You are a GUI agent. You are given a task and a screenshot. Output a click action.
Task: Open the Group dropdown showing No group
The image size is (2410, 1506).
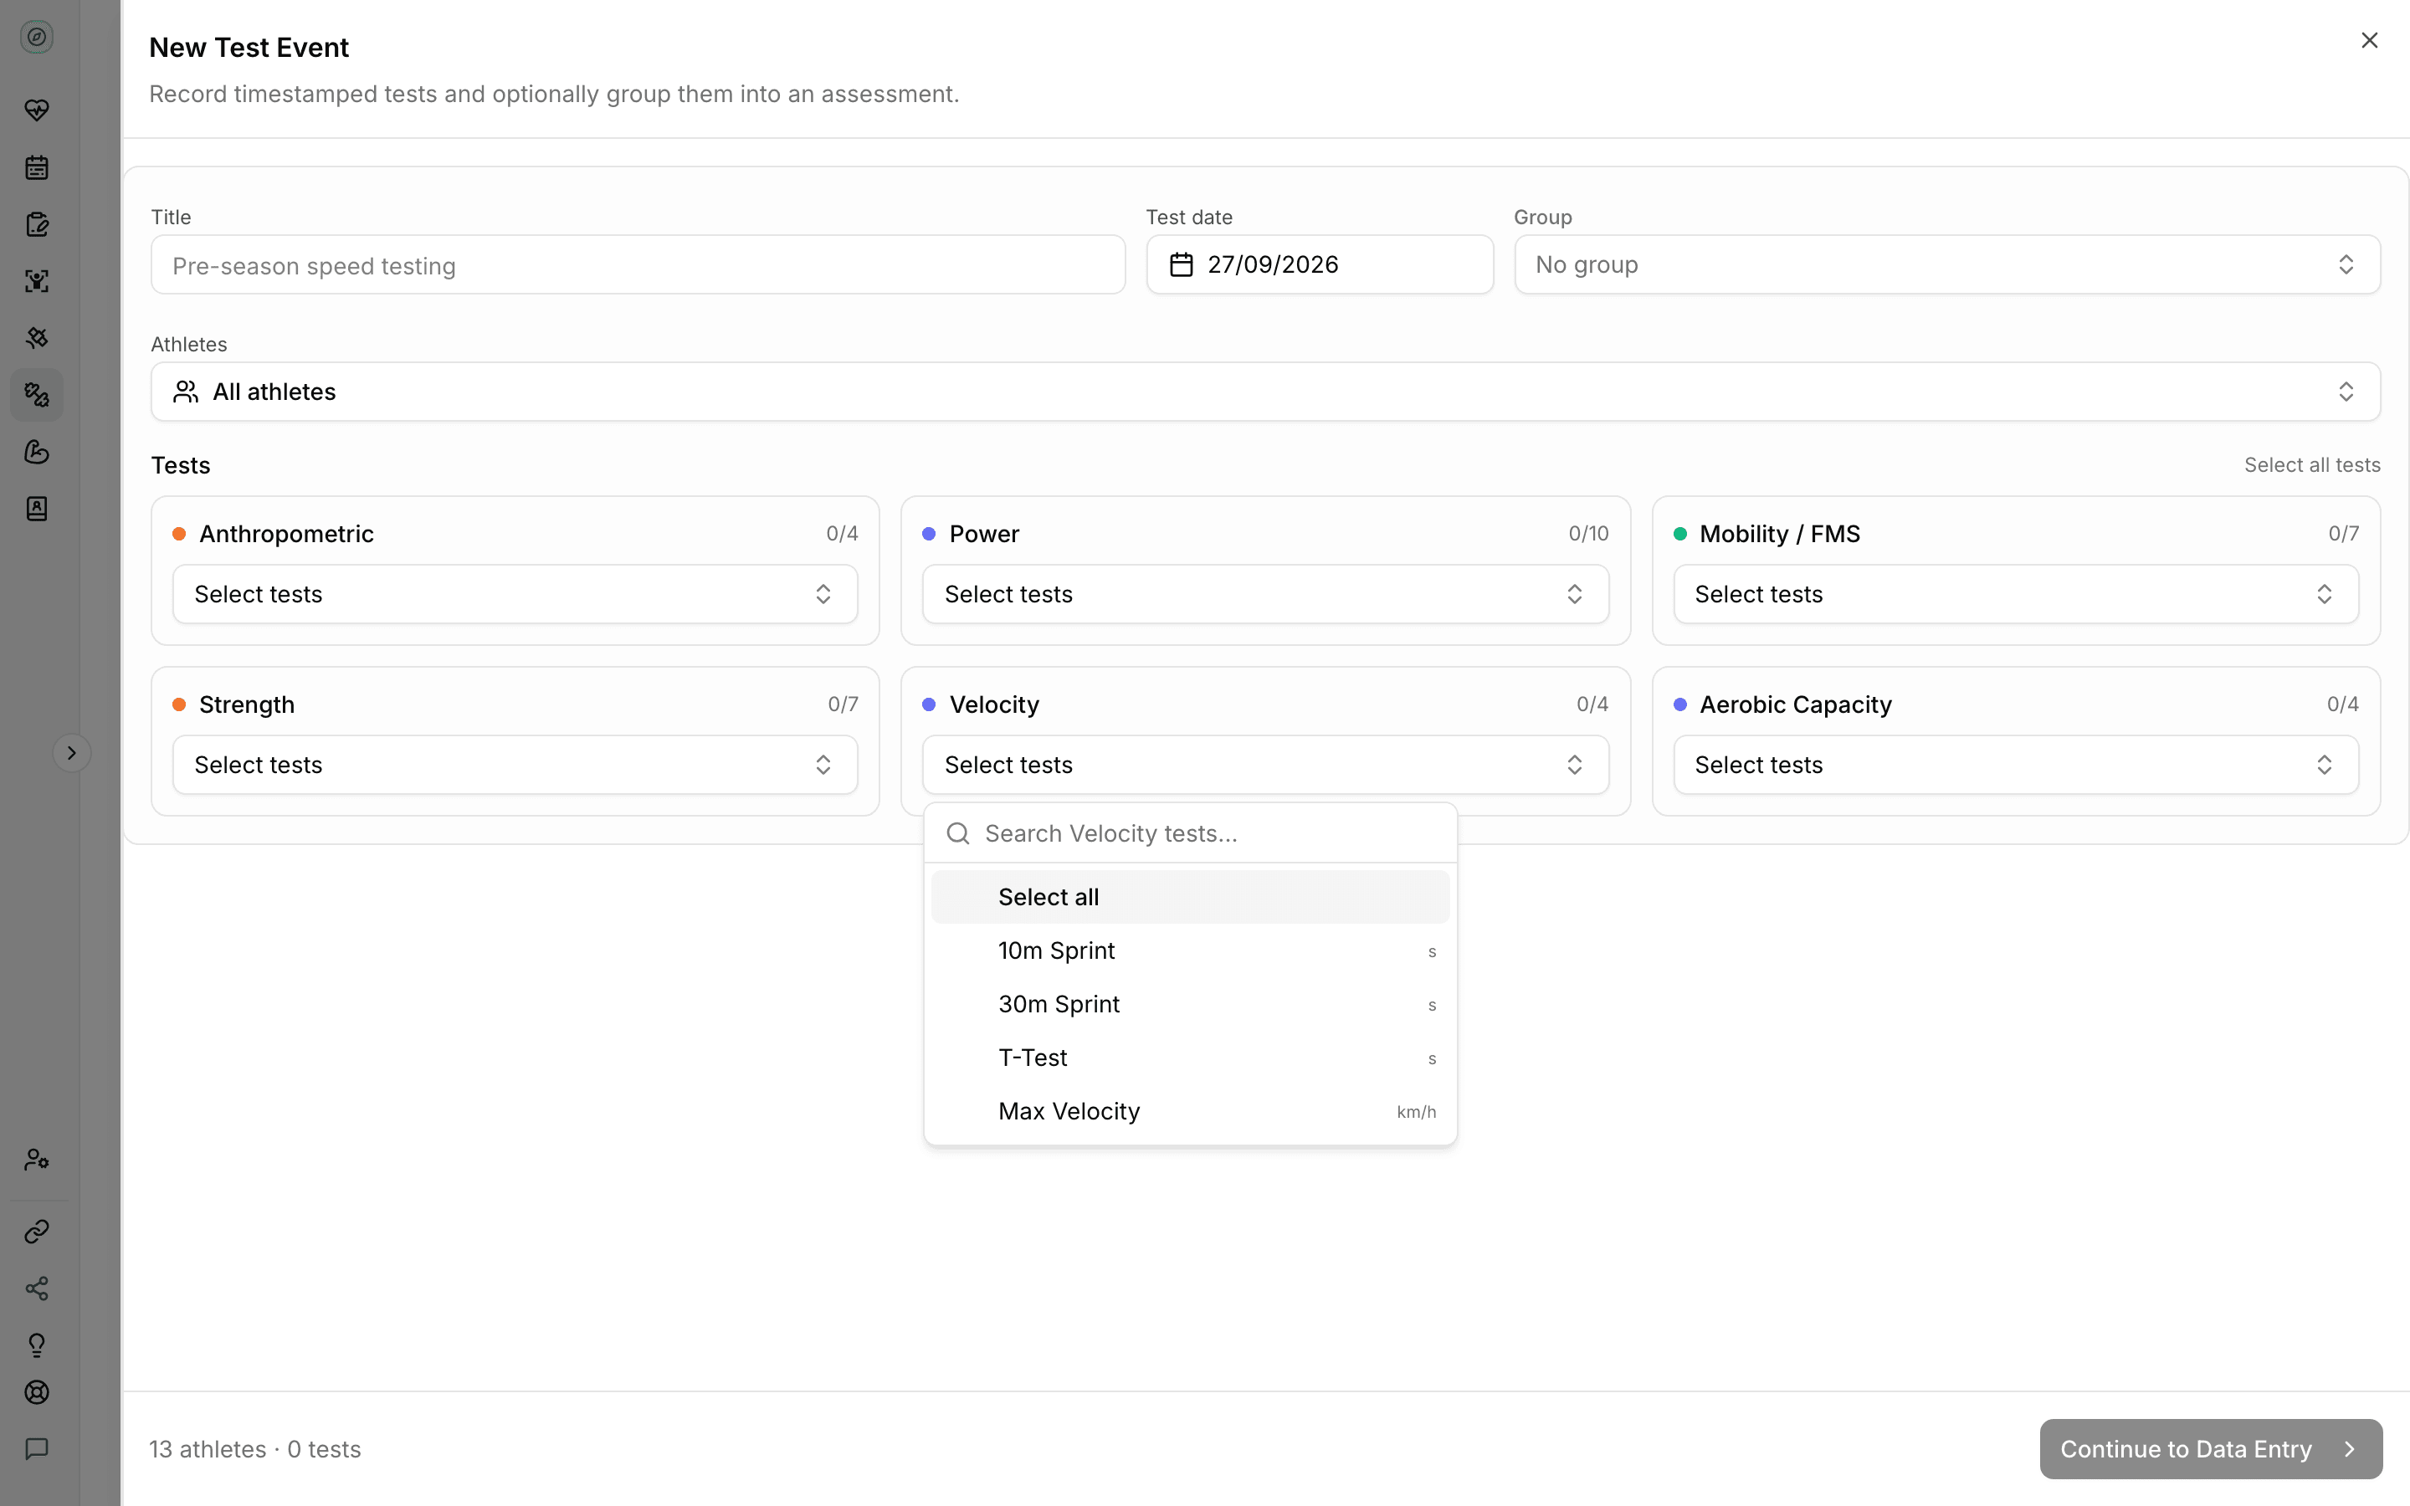pos(1947,265)
